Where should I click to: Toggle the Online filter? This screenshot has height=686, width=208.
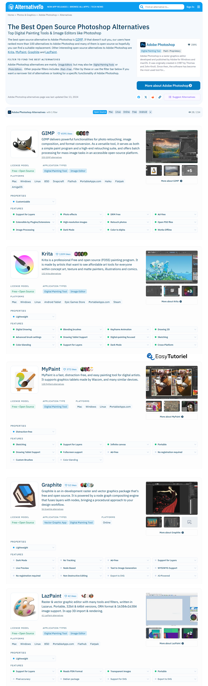tap(127, 112)
